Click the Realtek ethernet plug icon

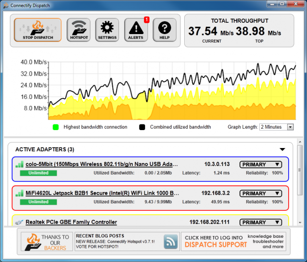(x=19, y=222)
